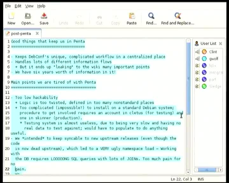This screenshot has height=183, width=229.
Task: Click line 'one in skinner (production).'
Action: 51,118
